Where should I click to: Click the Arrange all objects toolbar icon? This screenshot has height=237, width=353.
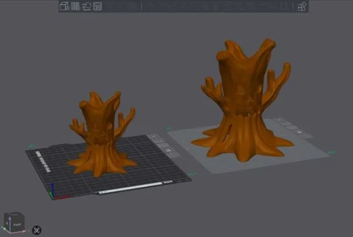tap(97, 6)
